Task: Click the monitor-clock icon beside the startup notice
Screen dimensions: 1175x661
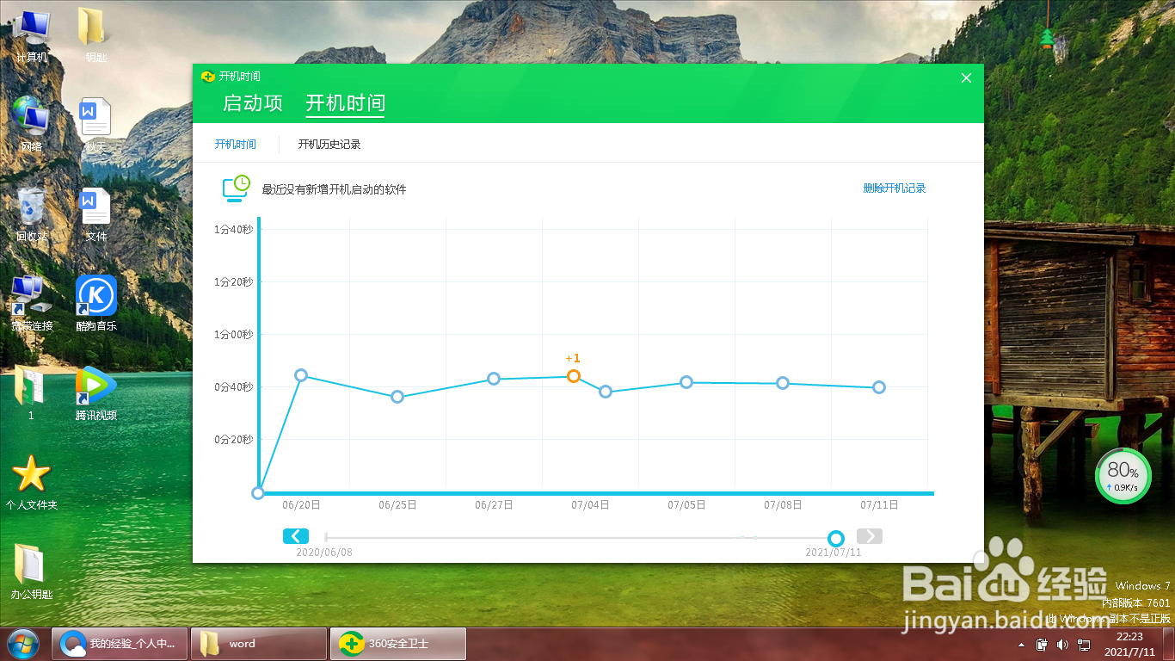Action: (237, 188)
